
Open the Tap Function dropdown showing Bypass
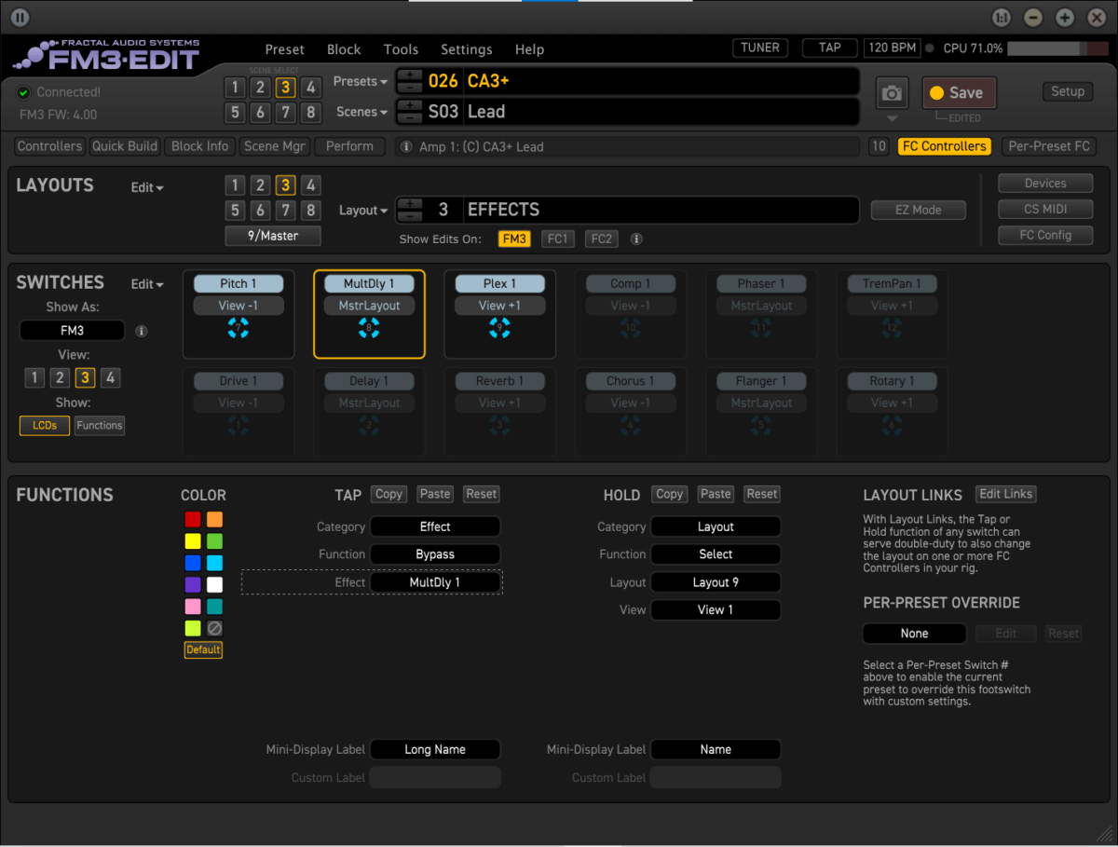point(435,554)
